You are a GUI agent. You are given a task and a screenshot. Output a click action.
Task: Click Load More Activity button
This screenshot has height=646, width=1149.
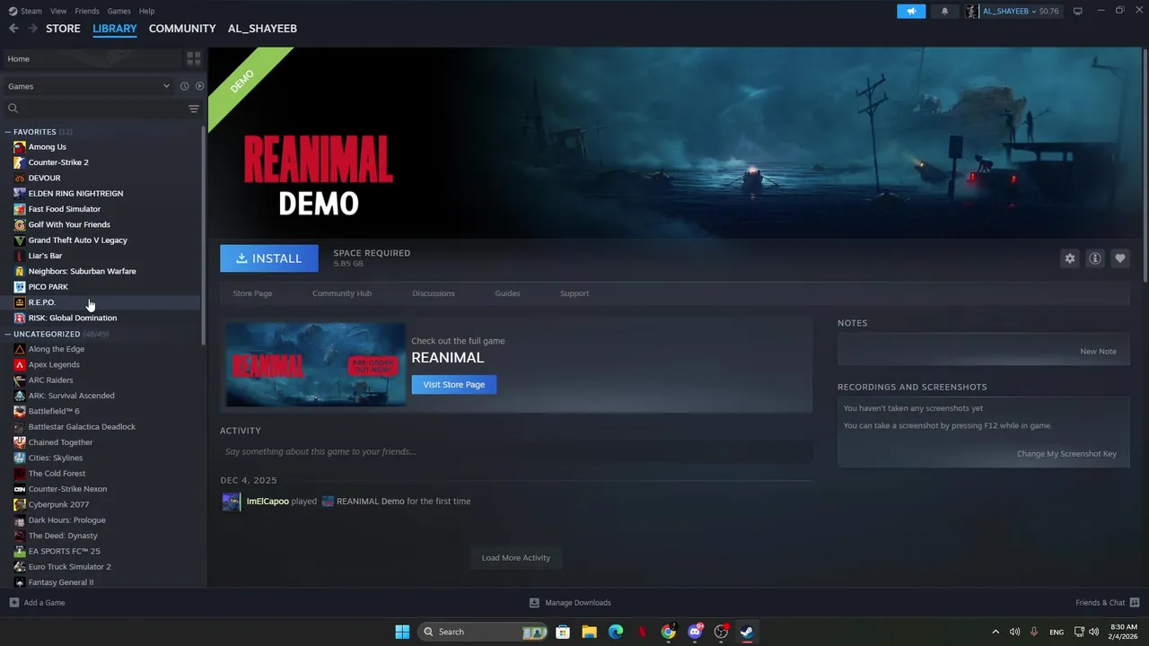pos(516,558)
